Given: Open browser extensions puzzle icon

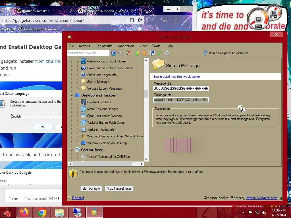Looking at the screenshot, I should click(x=175, y=20).
